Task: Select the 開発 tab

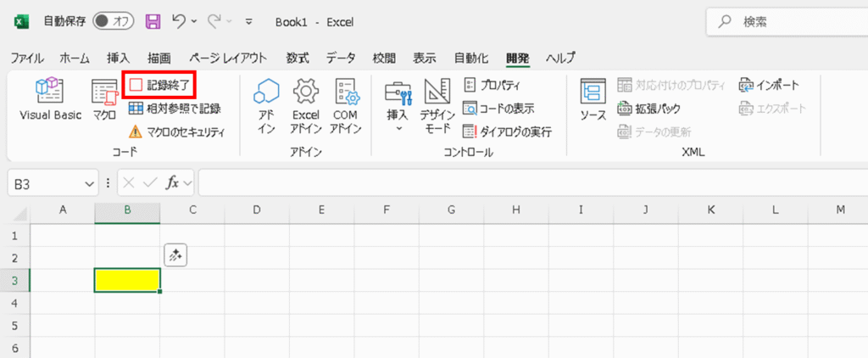Action: point(518,59)
